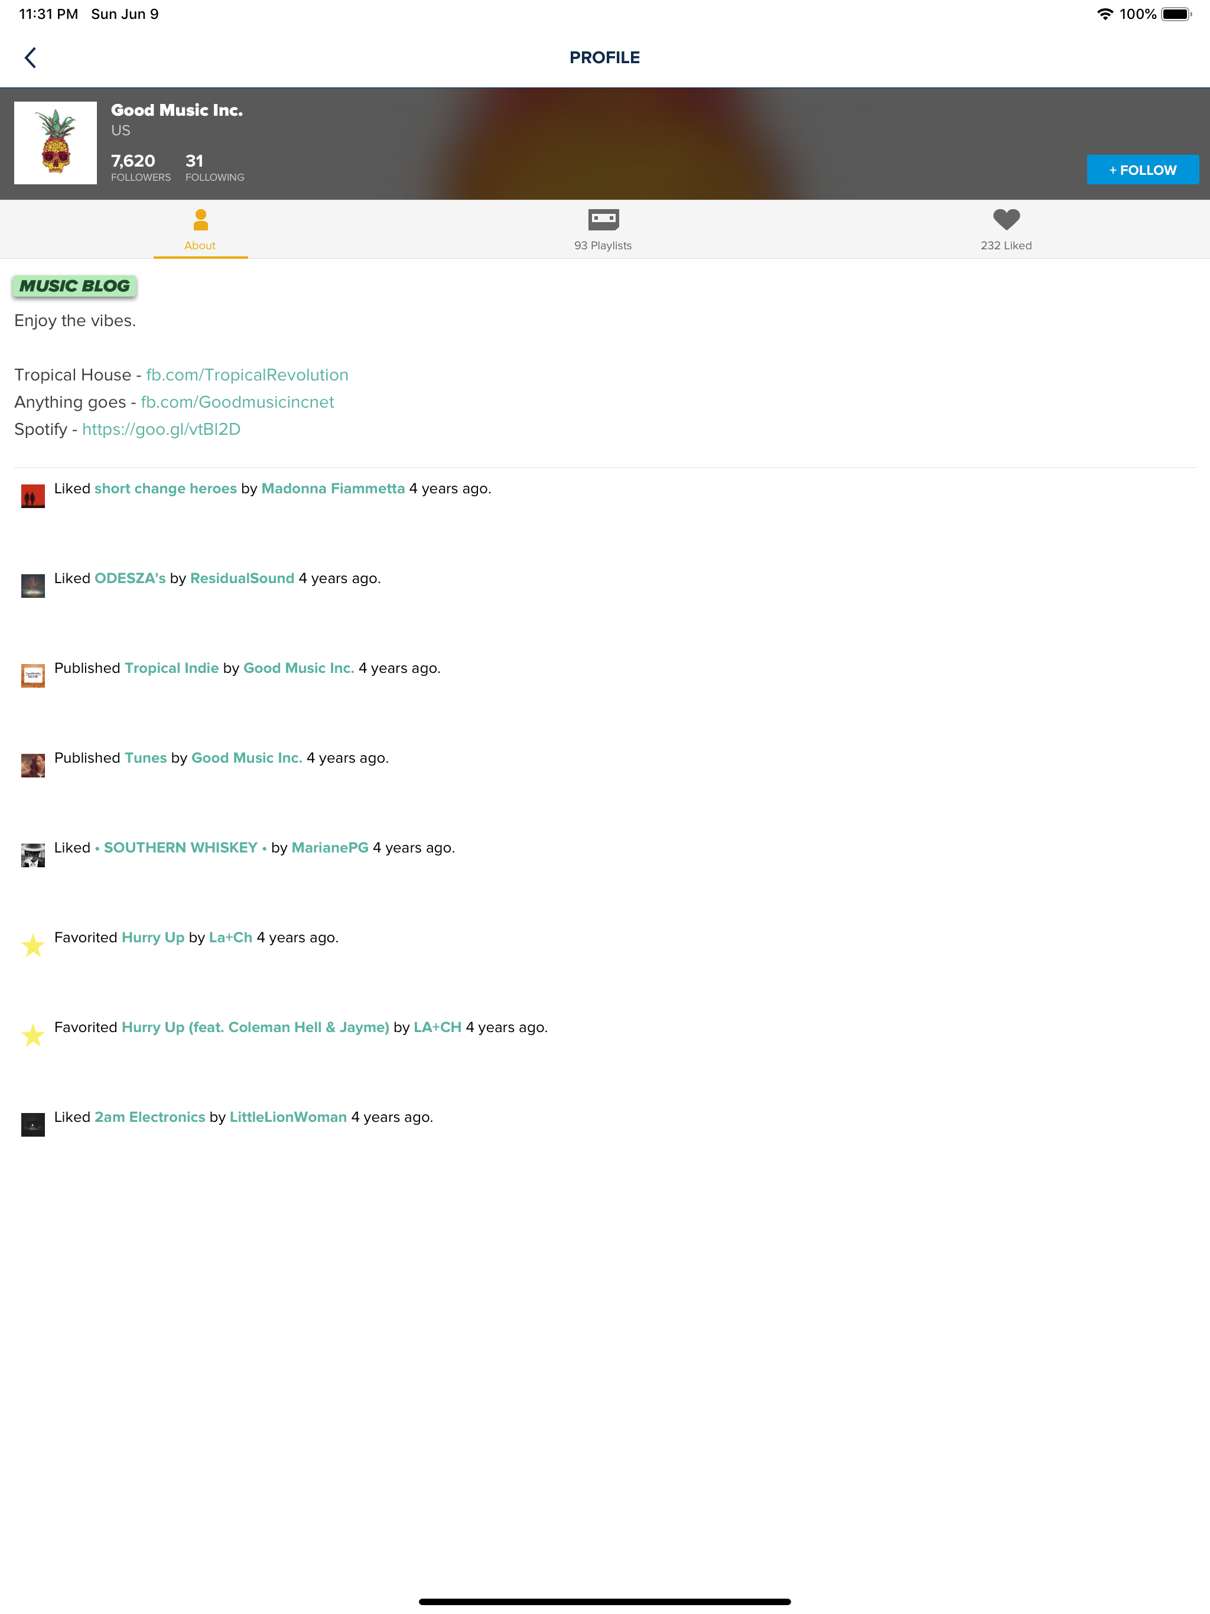Tap the 2am Electronics thumbnail

(x=33, y=1124)
